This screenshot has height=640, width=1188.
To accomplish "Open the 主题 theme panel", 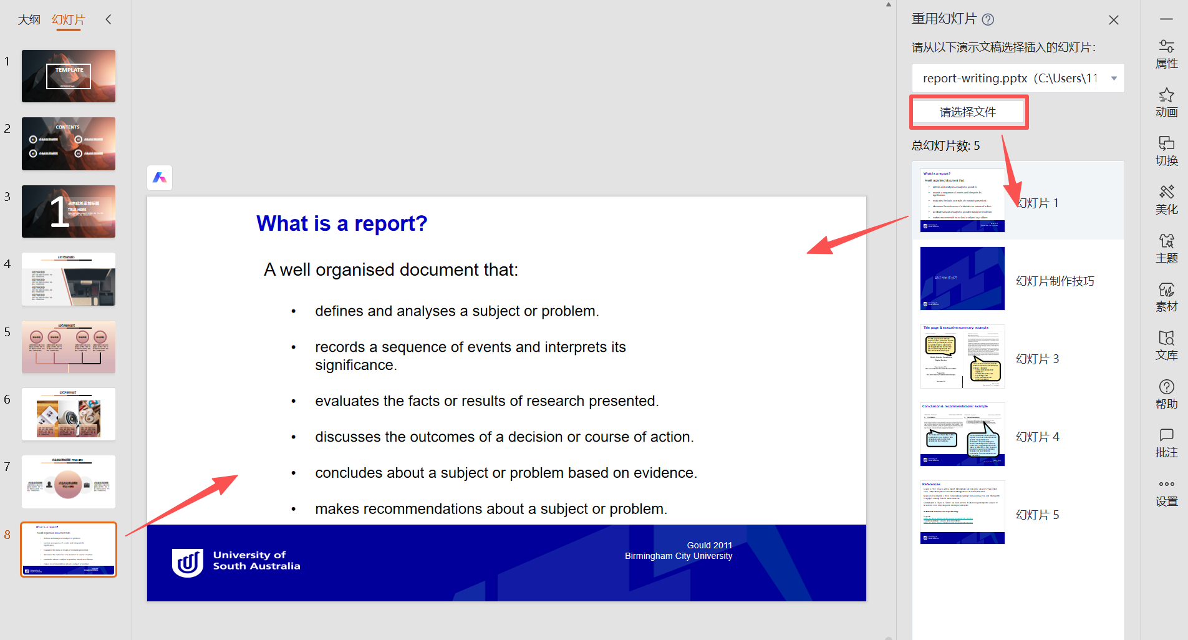I will [1166, 249].
